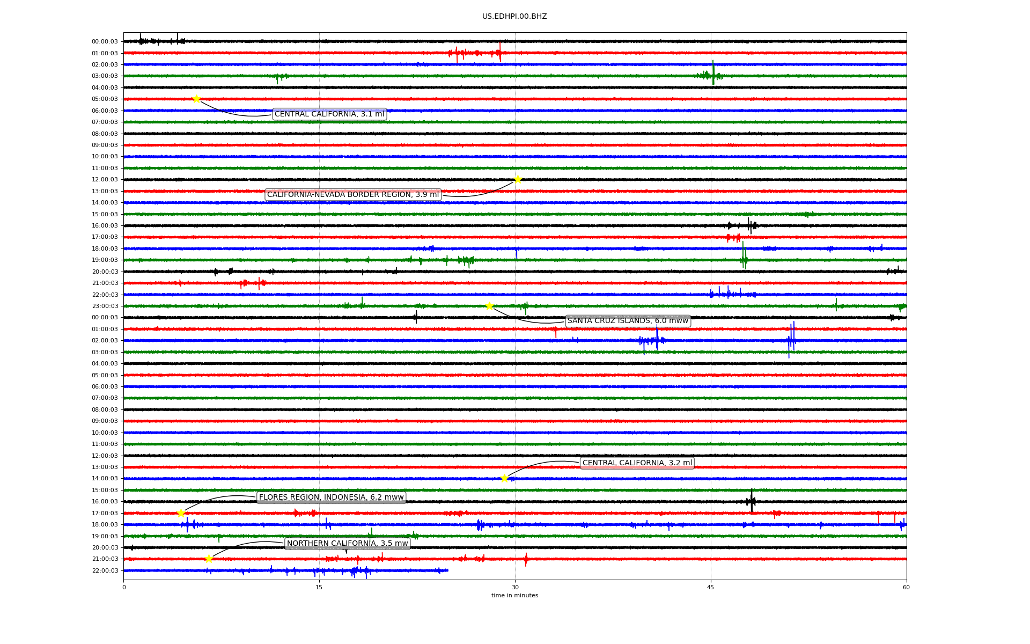Click the Santa Cruz Islands event star
The height and width of the screenshot is (644, 1030).
pos(489,306)
